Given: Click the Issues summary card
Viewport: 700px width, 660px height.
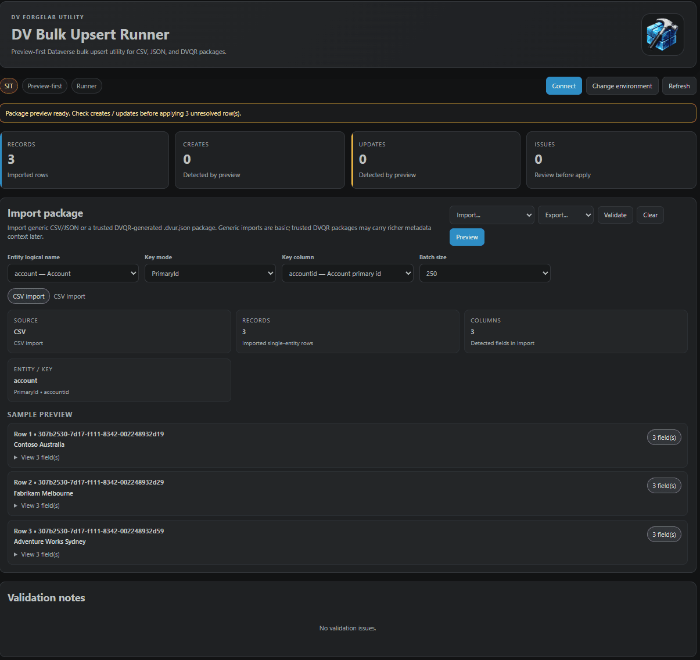Looking at the screenshot, I should (x=611, y=160).
